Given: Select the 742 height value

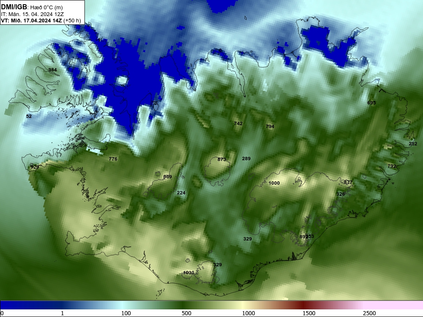Looking at the screenshot, I should tap(238, 123).
